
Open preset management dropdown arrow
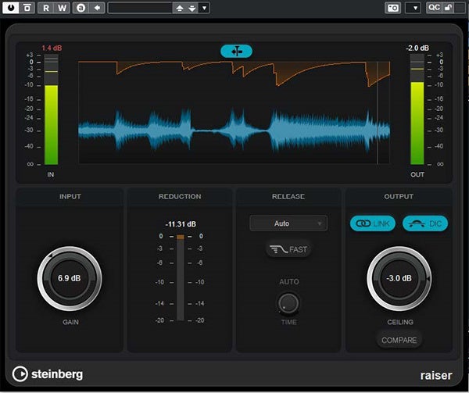204,8
